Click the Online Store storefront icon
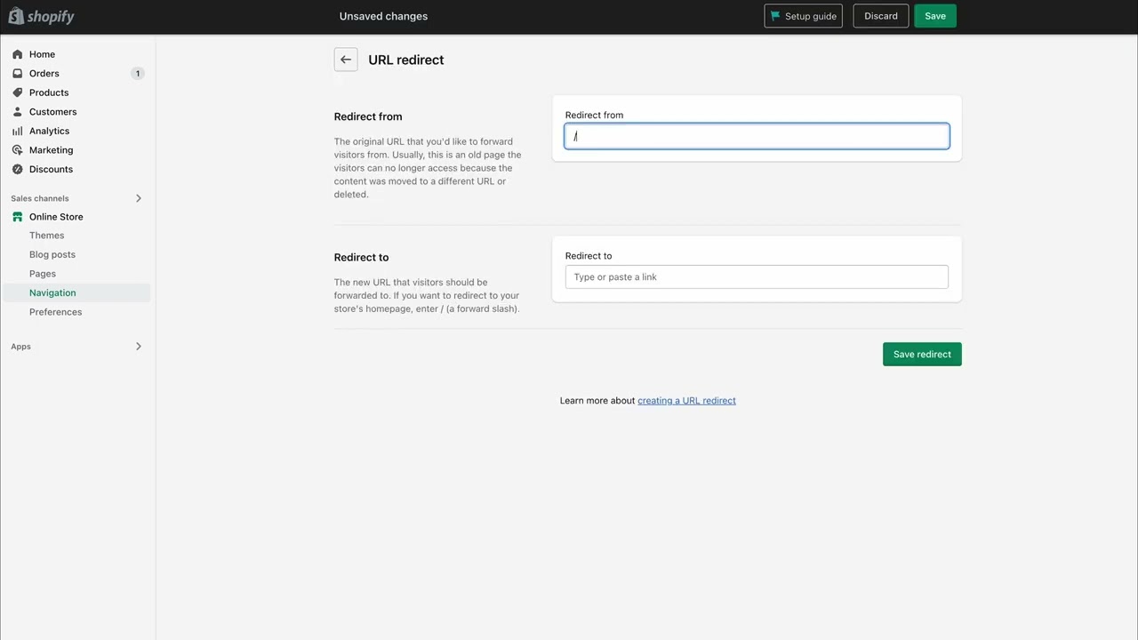 [x=17, y=217]
